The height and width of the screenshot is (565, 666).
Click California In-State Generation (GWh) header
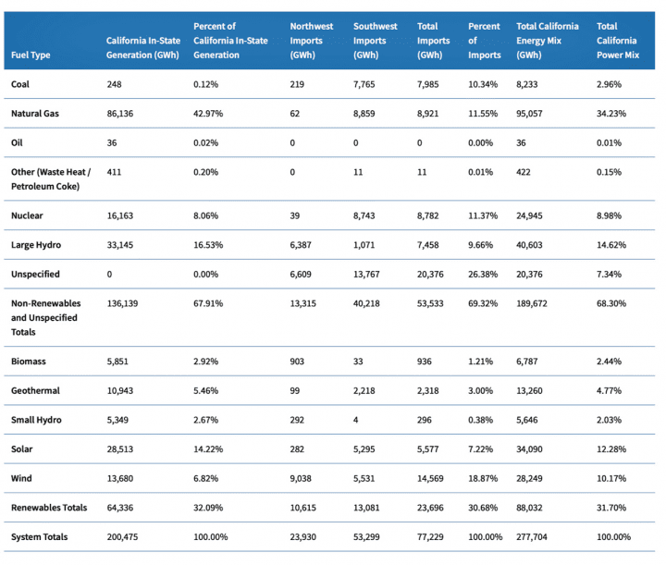[142, 48]
